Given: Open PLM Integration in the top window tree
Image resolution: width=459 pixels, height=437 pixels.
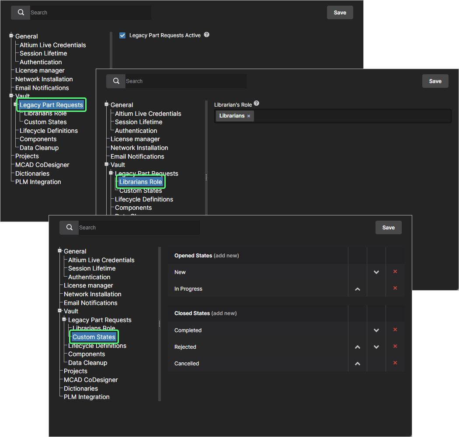Looking at the screenshot, I should 38,182.
